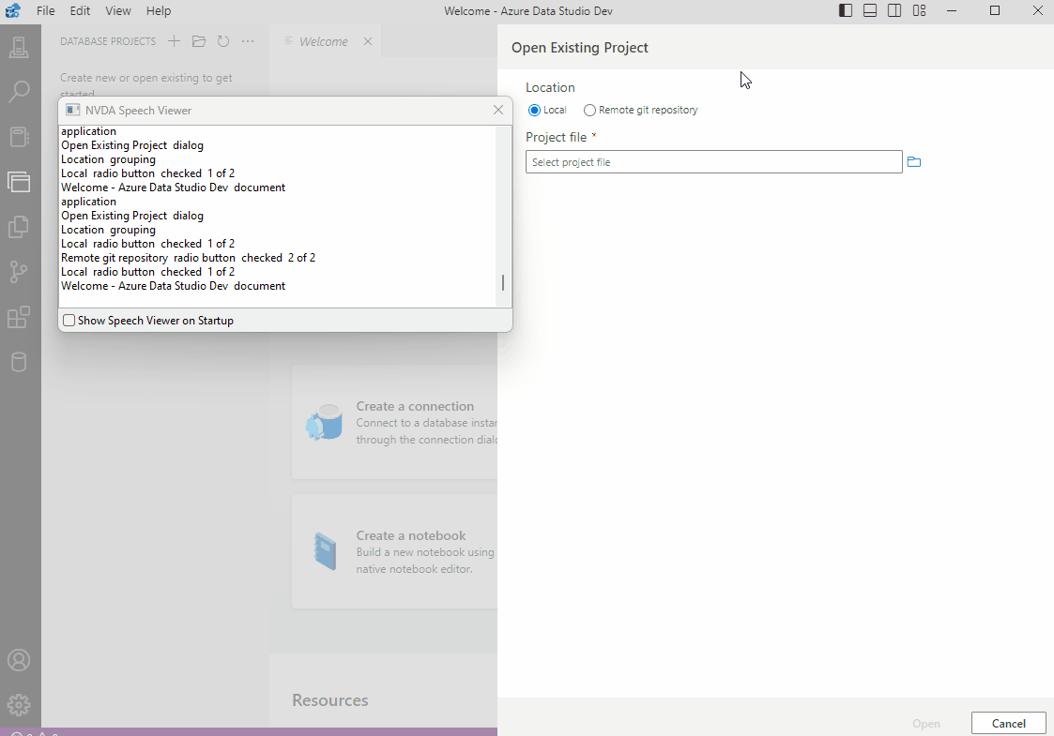
Task: Select the Database Projects activity bar icon
Action: click(19, 181)
